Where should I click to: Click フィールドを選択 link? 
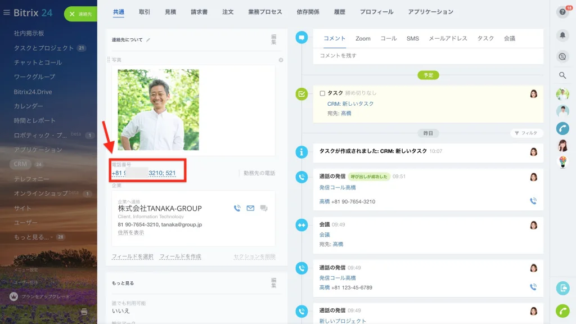(133, 256)
